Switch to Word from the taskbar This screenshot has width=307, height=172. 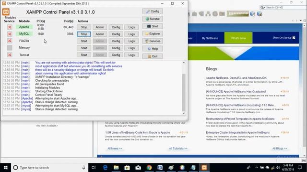click(160, 168)
